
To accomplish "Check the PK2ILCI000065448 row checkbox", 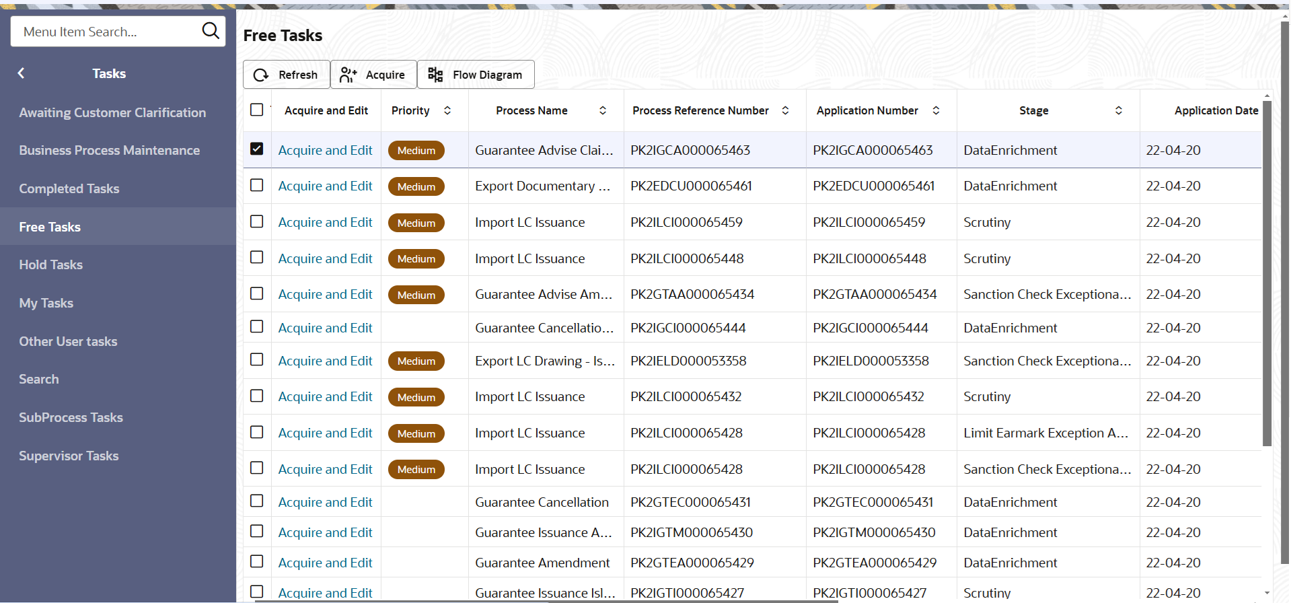I will click(257, 257).
